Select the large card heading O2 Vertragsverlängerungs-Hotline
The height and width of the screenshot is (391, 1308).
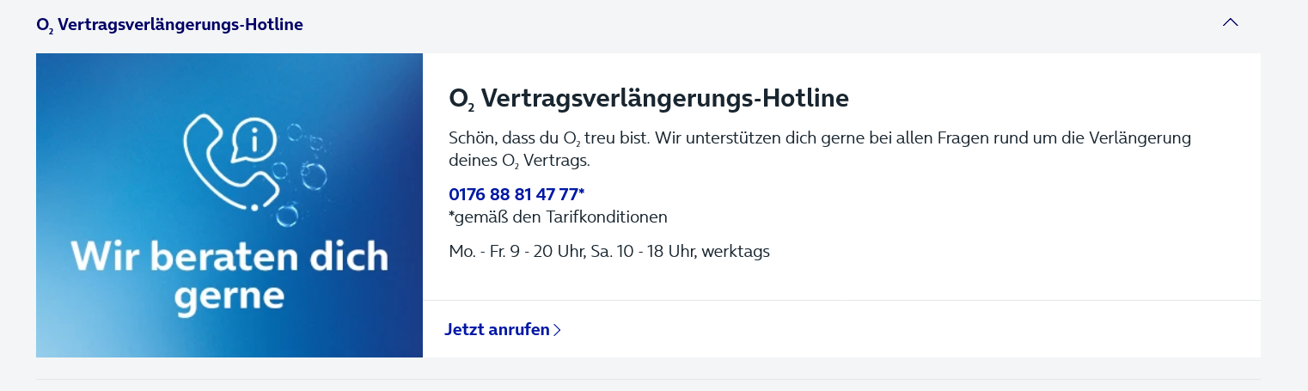click(649, 99)
